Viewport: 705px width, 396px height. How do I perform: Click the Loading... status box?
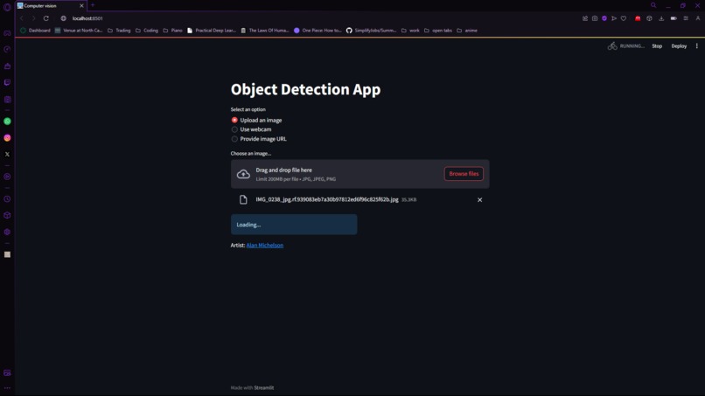pos(294,225)
